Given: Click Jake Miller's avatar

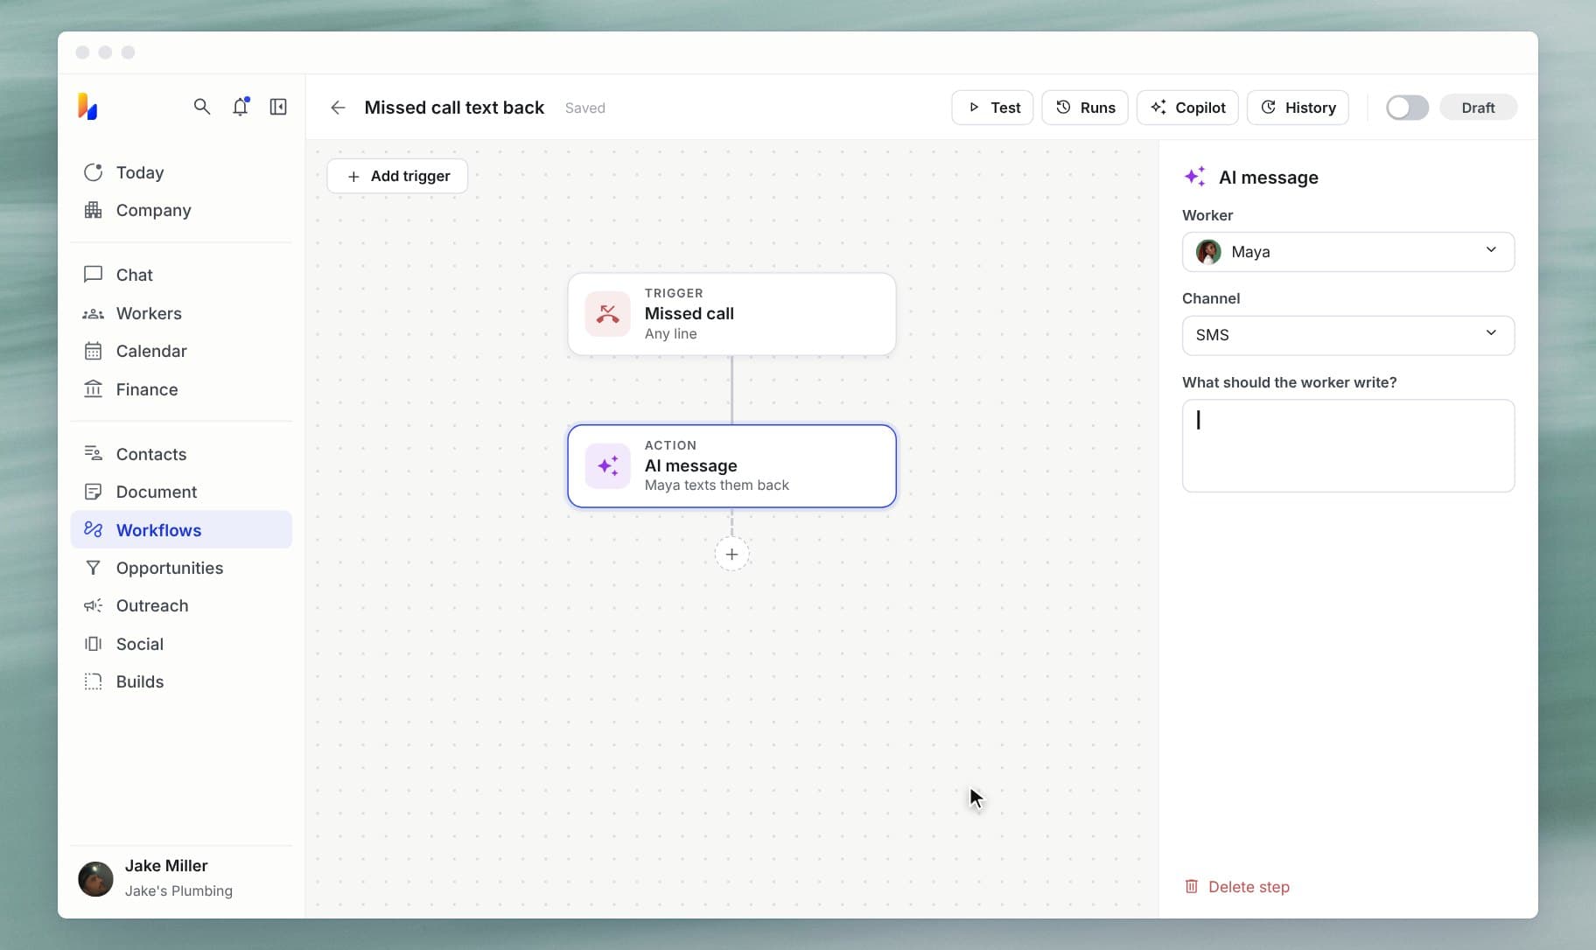Looking at the screenshot, I should coord(95,878).
